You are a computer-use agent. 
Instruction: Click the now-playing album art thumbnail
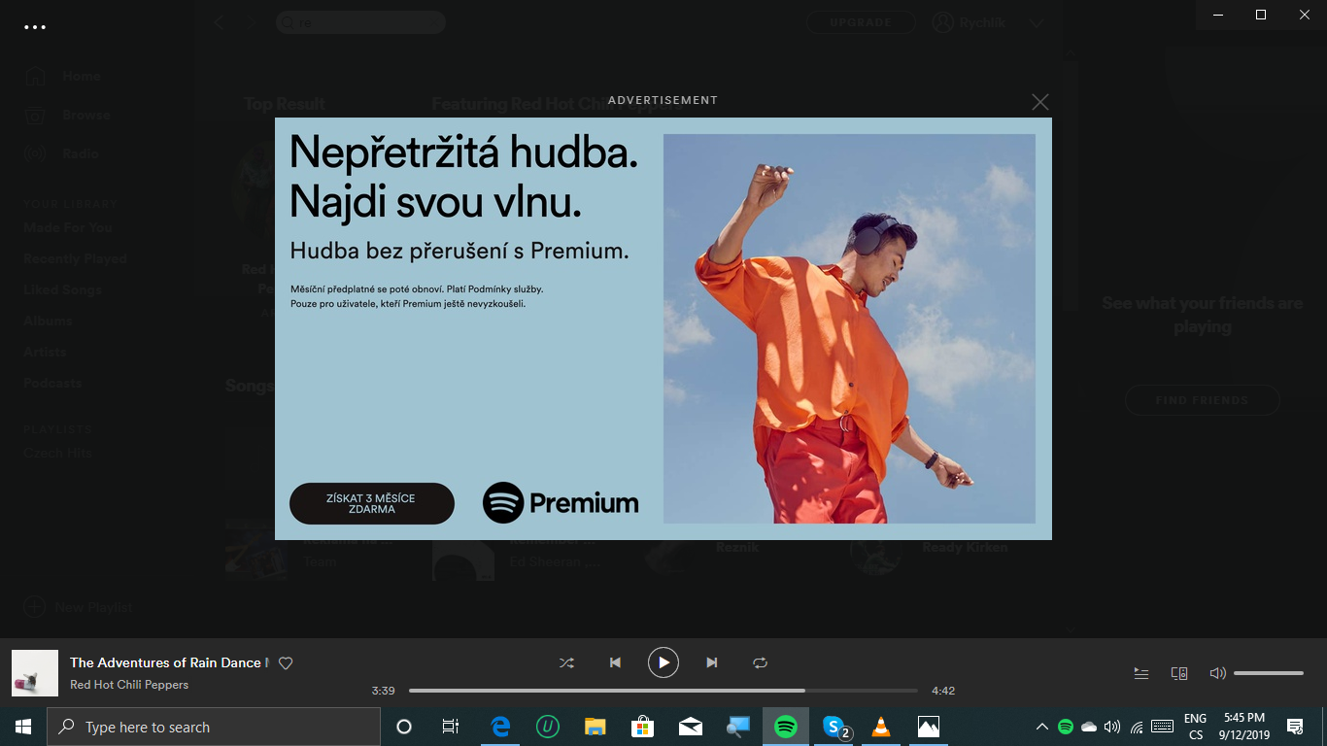pyautogui.click(x=35, y=673)
